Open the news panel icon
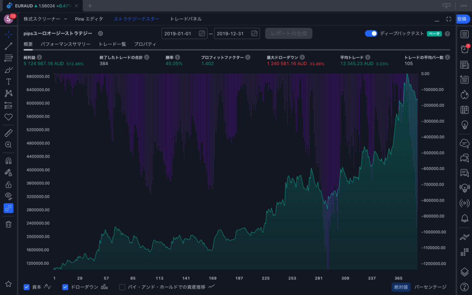This screenshot has width=472, height=295. [x=465, y=65]
